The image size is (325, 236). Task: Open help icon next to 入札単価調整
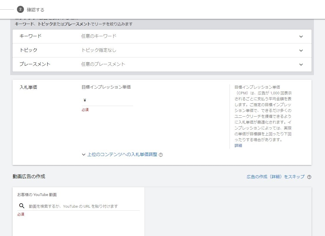coord(161,155)
